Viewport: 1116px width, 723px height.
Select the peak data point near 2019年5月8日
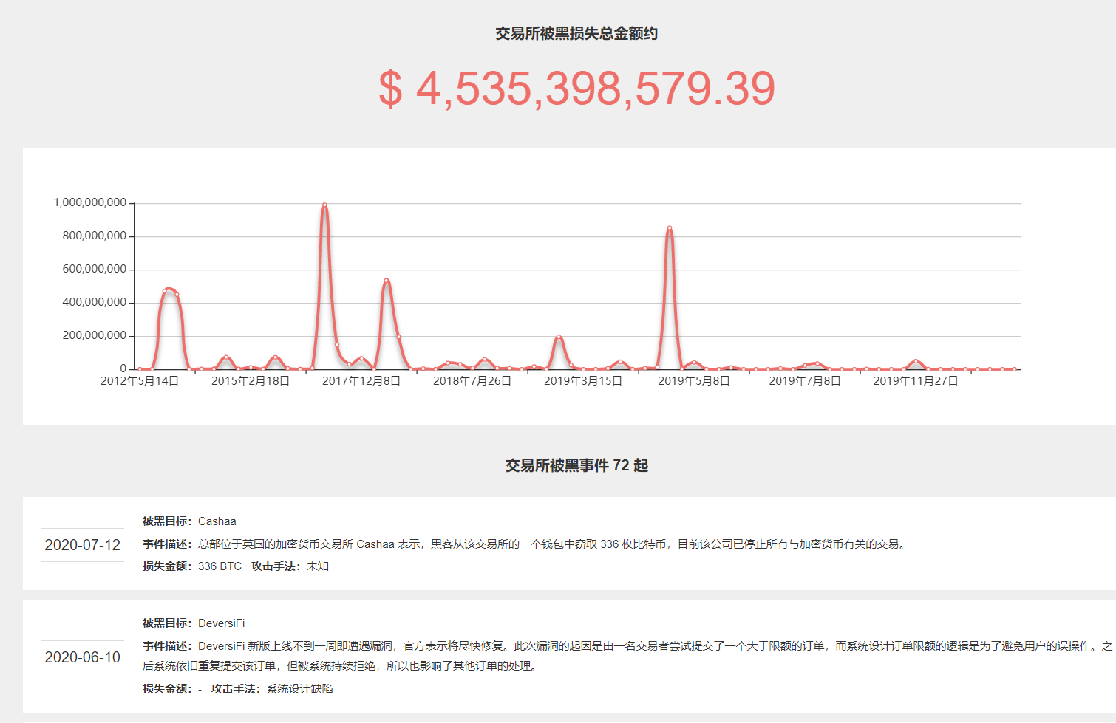click(x=670, y=228)
